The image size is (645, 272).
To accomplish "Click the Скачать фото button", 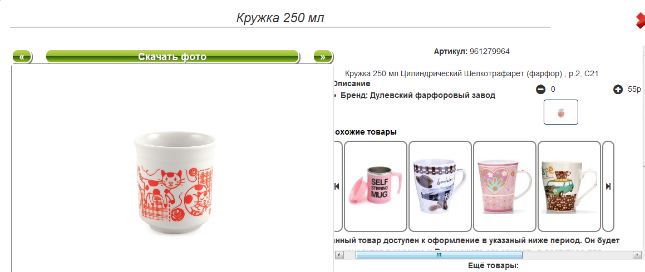I will 173,57.
